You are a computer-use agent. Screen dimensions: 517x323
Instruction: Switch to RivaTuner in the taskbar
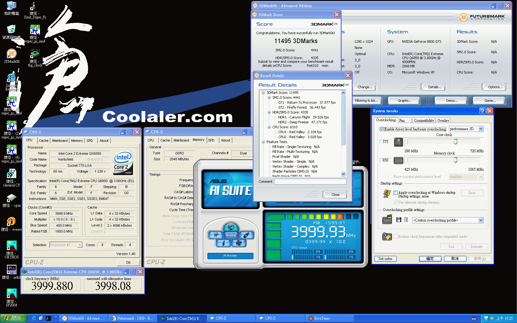[x=330, y=318]
